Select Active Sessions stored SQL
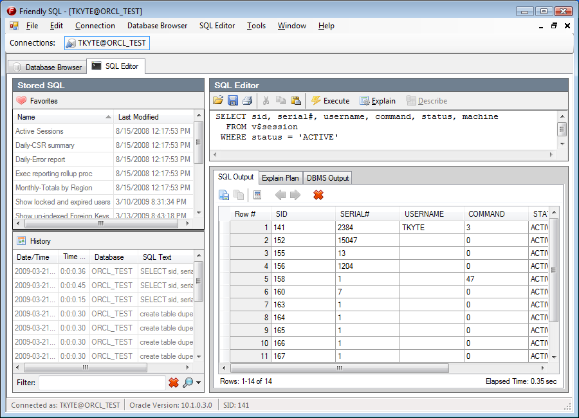This screenshot has height=418, width=579. click(103, 131)
